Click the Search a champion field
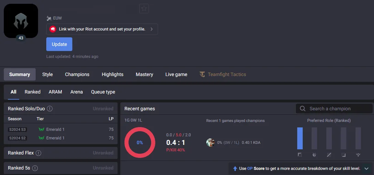 click(x=334, y=109)
